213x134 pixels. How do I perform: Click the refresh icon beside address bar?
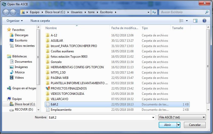tap(154, 12)
